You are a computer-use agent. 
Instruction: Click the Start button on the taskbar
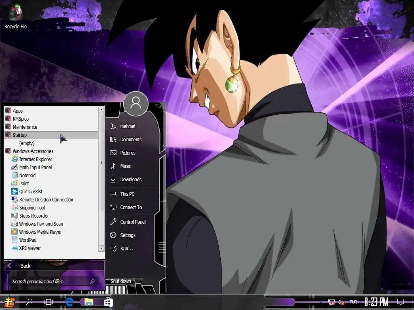point(9,302)
